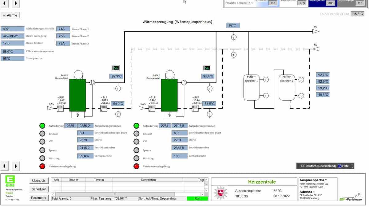Select the =SLP -10A4 heat meter icon
Image resolution: width=369 pixels, height=207 pixels.
195,108
